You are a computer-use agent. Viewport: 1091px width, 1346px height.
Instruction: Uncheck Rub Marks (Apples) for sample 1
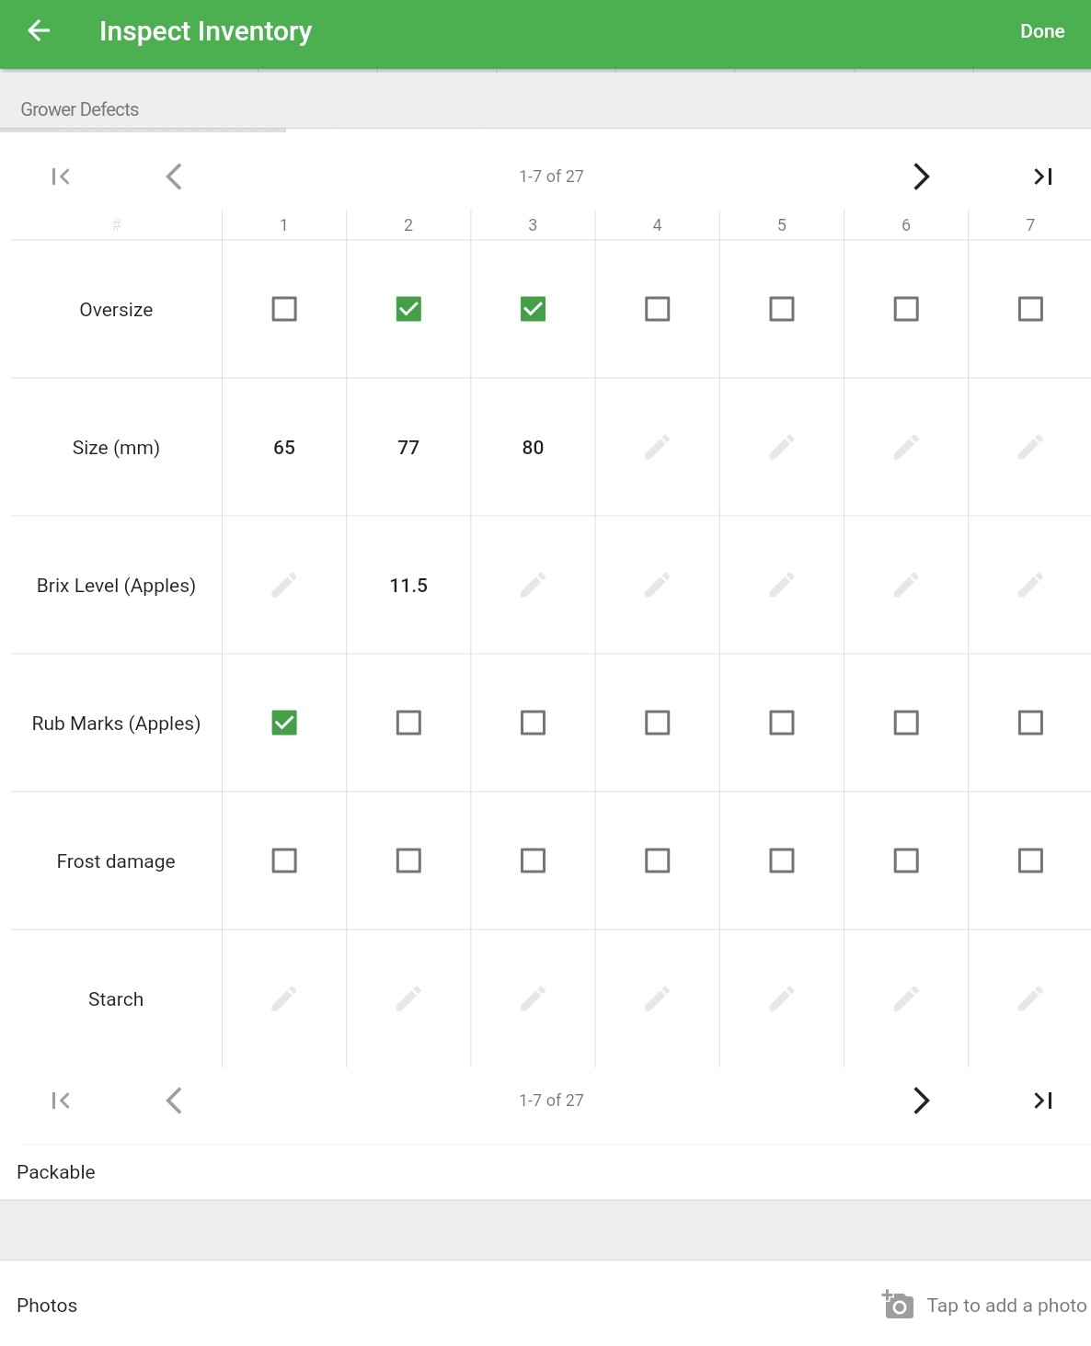coord(284,723)
